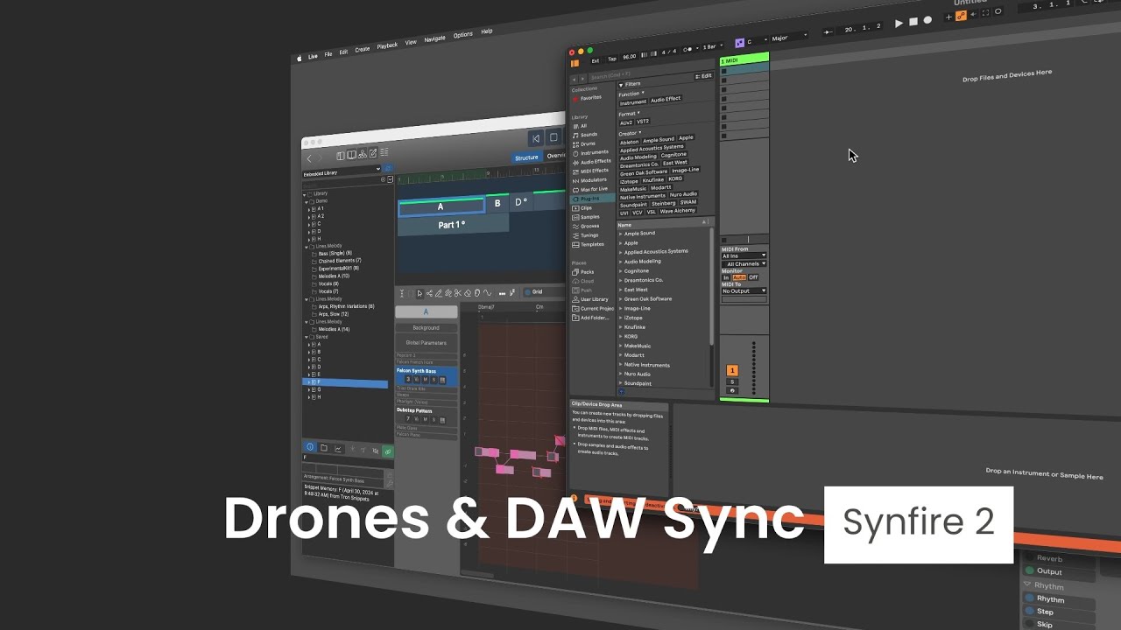Select the wave curve tool in Synfire
Screen dimensions: 1121x630
[x=487, y=293]
